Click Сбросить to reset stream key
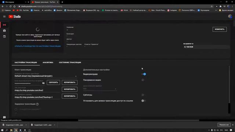The height and width of the screenshot is (132, 235). point(53,82)
